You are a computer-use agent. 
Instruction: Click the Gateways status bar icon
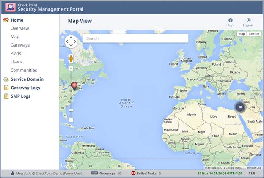(x=94, y=173)
